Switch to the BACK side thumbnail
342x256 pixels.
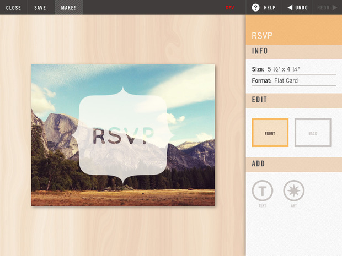tap(313, 133)
